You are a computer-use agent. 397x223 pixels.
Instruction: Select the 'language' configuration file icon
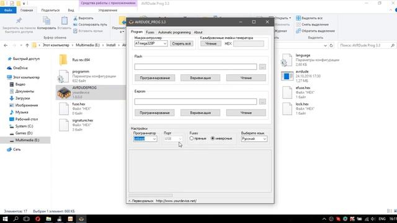point(287,60)
